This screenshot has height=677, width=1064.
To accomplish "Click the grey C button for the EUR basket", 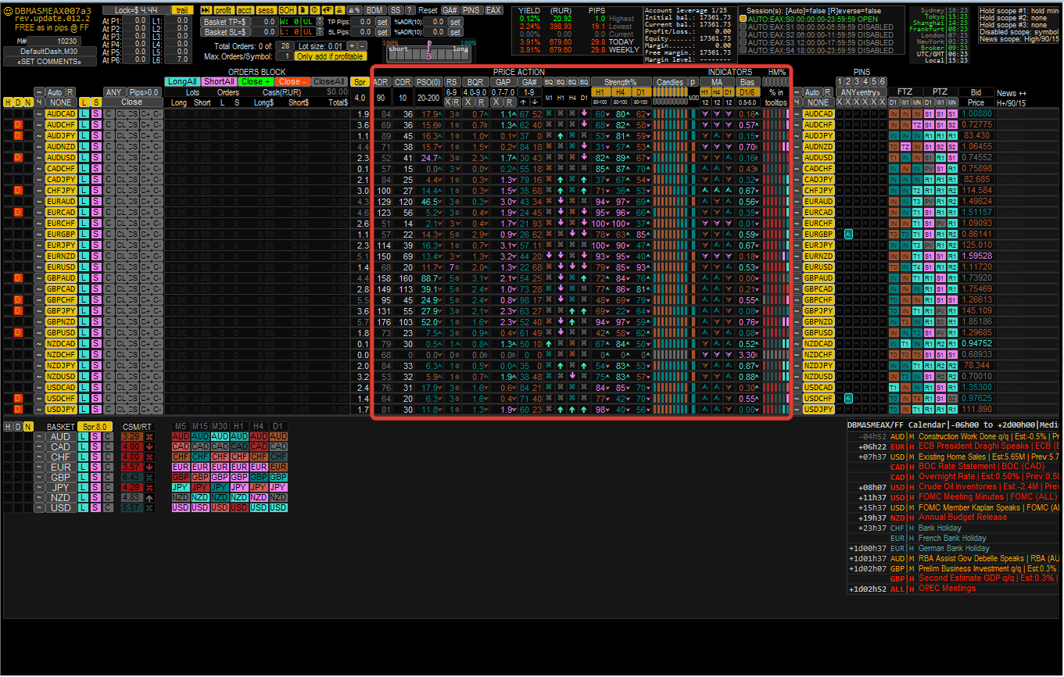I will (x=107, y=467).
